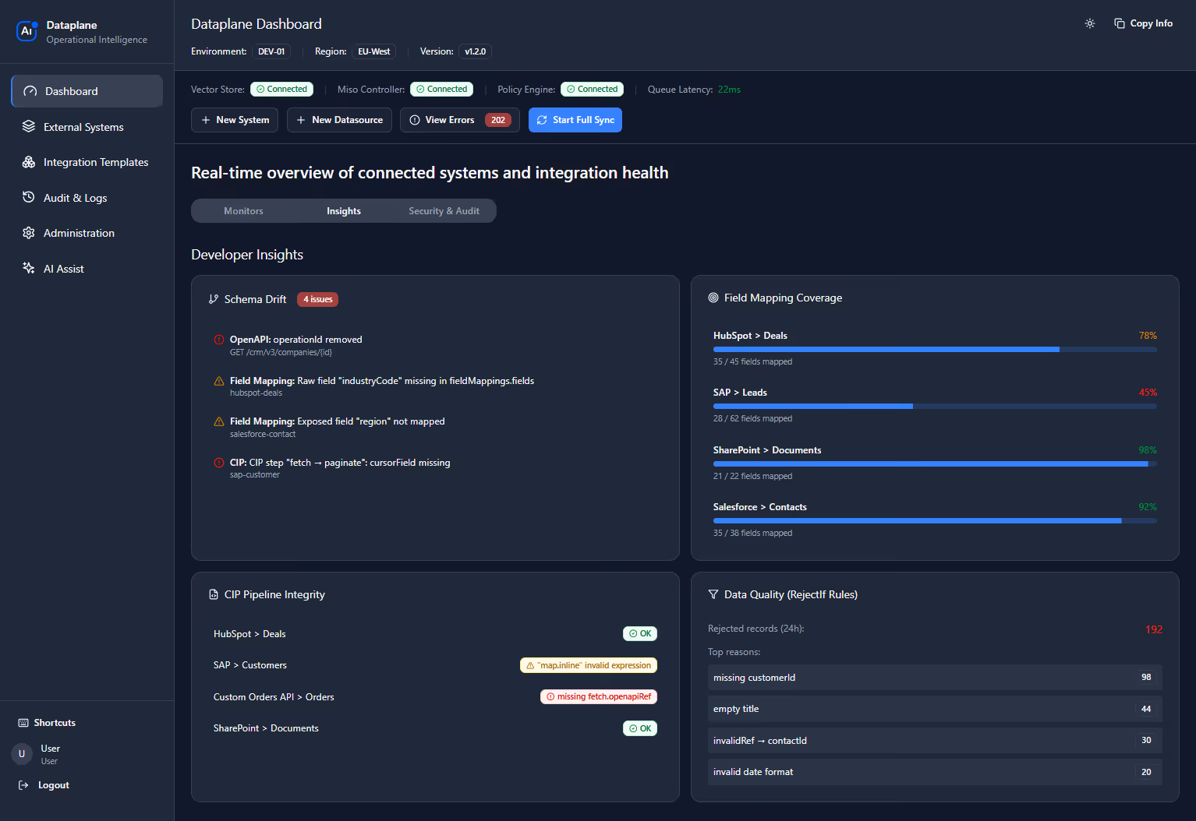The image size is (1196, 821).
Task: Click the Shortcuts keyboard icon
Action: click(23, 723)
